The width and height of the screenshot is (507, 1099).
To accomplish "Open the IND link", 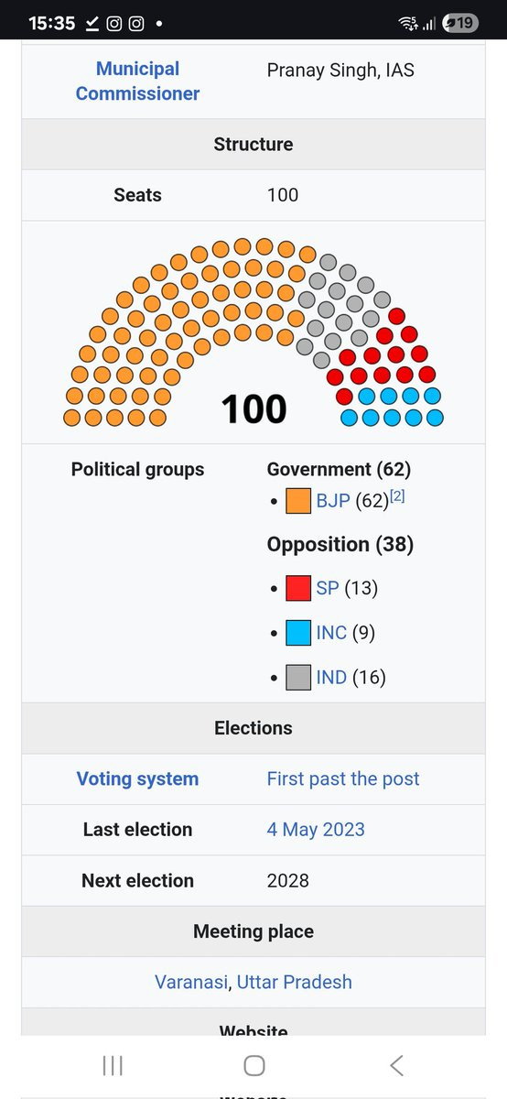I will point(331,678).
